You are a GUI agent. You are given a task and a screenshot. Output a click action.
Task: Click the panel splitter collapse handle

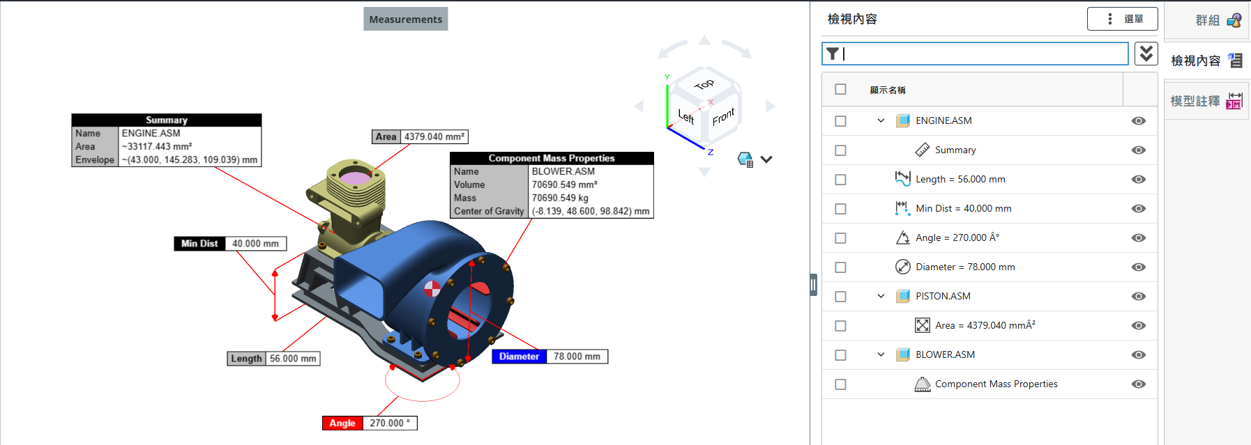pos(813,285)
